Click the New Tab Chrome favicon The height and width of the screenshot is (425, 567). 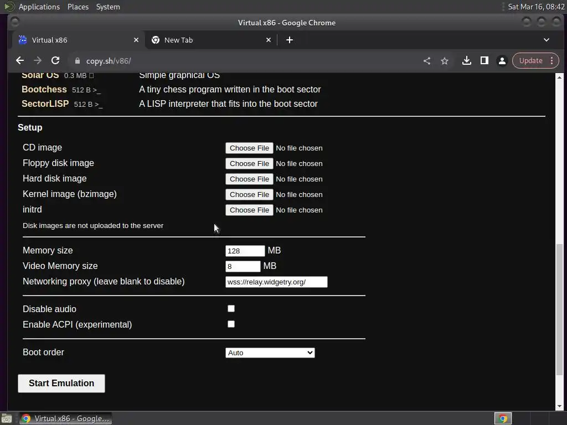click(x=156, y=40)
